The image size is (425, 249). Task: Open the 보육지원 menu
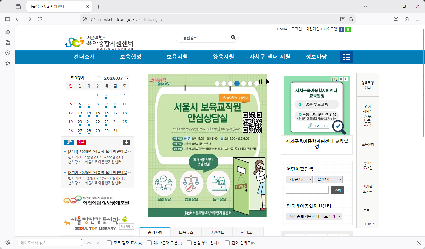(177, 57)
